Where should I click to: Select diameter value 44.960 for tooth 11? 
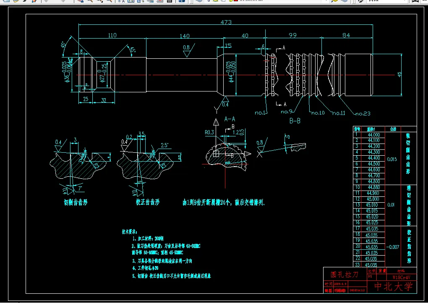click(373, 193)
